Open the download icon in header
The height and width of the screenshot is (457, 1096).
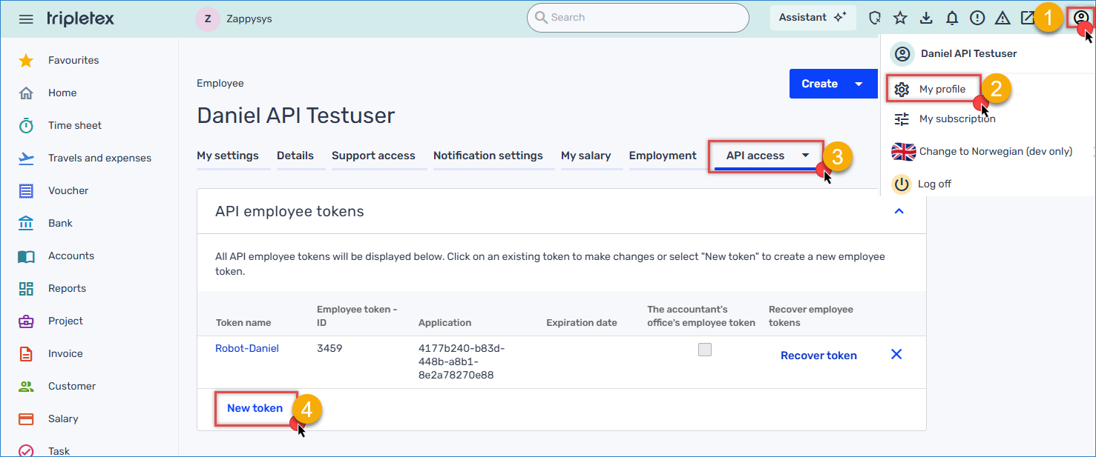[926, 18]
